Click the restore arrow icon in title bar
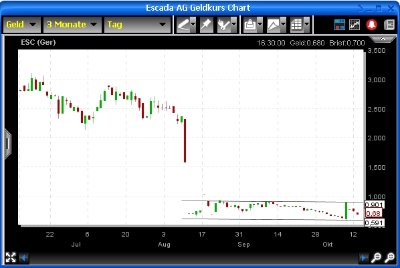Viewport: 400px width, 268px height. [x=361, y=8]
